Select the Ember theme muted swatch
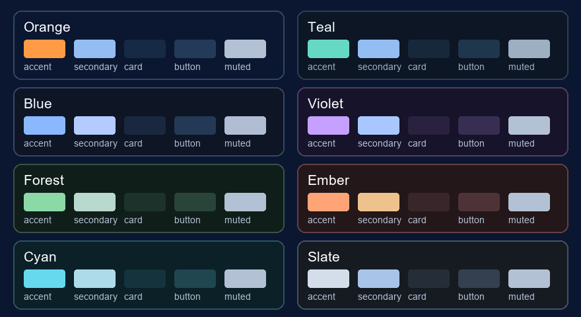 pyautogui.click(x=529, y=202)
